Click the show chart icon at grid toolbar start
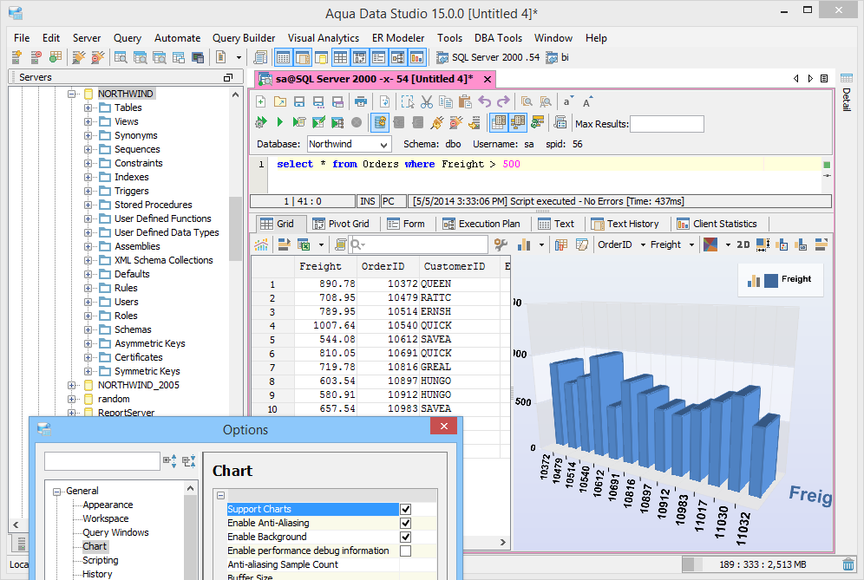The image size is (864, 580). [x=261, y=244]
